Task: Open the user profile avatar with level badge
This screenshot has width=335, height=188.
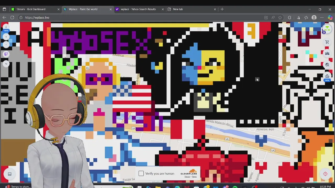Action: click(327, 28)
